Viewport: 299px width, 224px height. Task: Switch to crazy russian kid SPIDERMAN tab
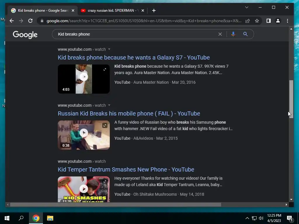coord(112,10)
